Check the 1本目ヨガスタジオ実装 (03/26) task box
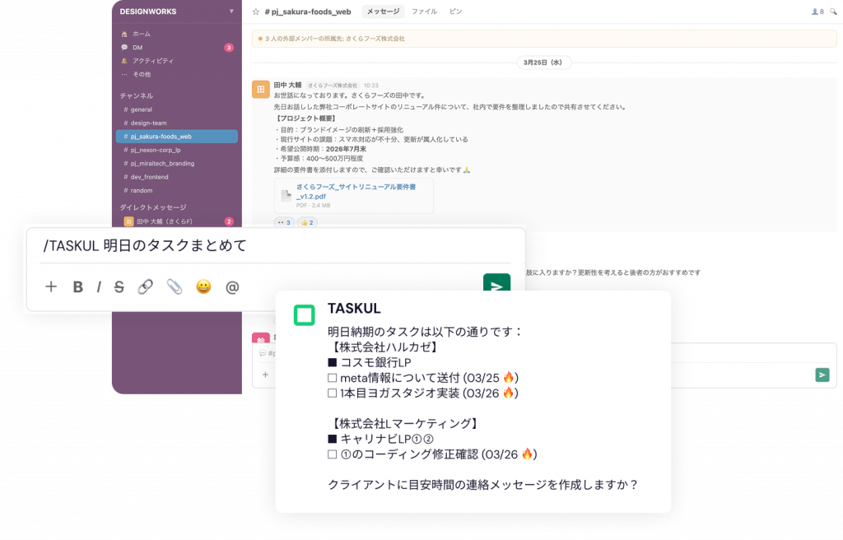The height and width of the screenshot is (540, 843). (x=333, y=393)
